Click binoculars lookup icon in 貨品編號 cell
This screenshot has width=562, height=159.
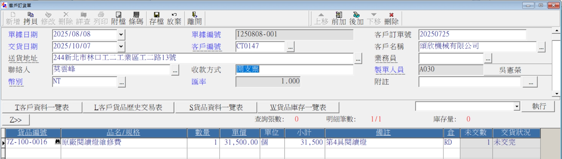[x=58, y=142]
